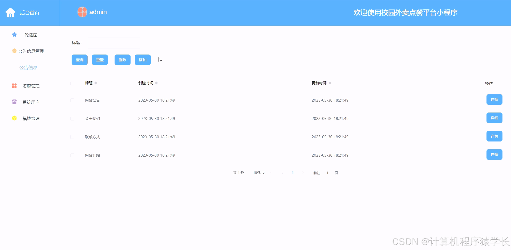
Task: Sort by the 创建时间 column sort arrows
Action: click(x=156, y=83)
